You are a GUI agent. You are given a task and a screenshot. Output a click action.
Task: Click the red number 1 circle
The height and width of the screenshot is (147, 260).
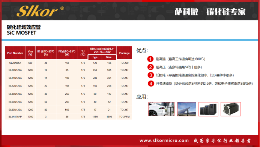point(150,59)
